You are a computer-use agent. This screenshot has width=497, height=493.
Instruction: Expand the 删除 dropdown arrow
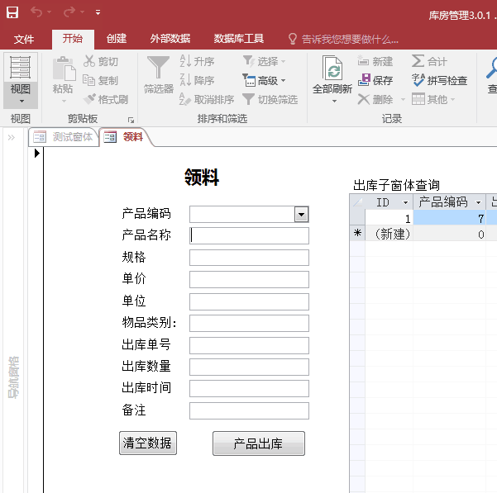pyautogui.click(x=403, y=99)
